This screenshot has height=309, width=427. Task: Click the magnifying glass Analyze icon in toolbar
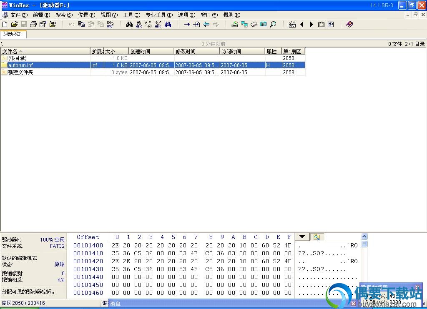coord(273,25)
